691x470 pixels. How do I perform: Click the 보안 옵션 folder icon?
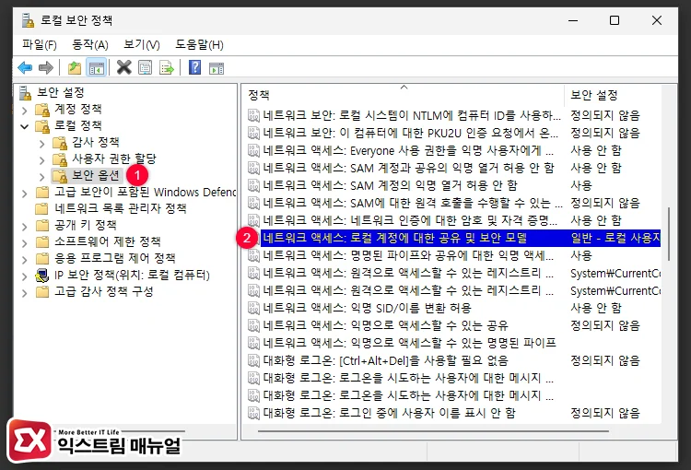click(x=60, y=176)
